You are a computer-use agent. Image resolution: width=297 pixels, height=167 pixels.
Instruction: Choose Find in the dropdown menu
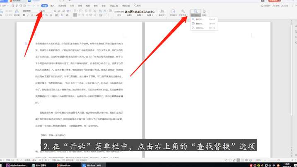point(200,19)
